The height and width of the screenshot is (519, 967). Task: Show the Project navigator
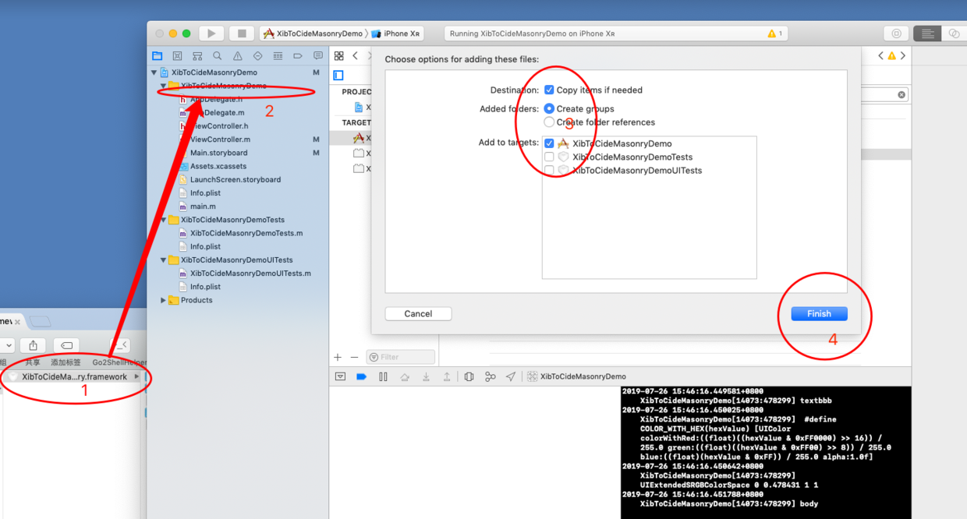pyautogui.click(x=158, y=56)
